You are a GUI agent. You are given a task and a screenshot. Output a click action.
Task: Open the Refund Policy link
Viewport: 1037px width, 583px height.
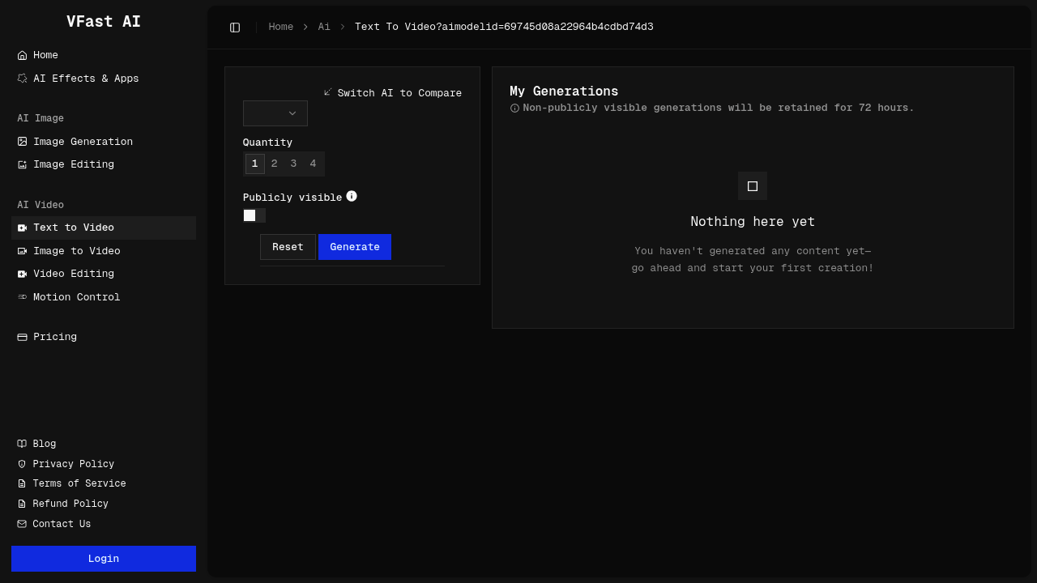click(70, 503)
